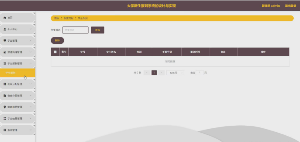Viewport: 300px width, 142px height.
Task: Click the 索引 column header
Action: click(64, 52)
